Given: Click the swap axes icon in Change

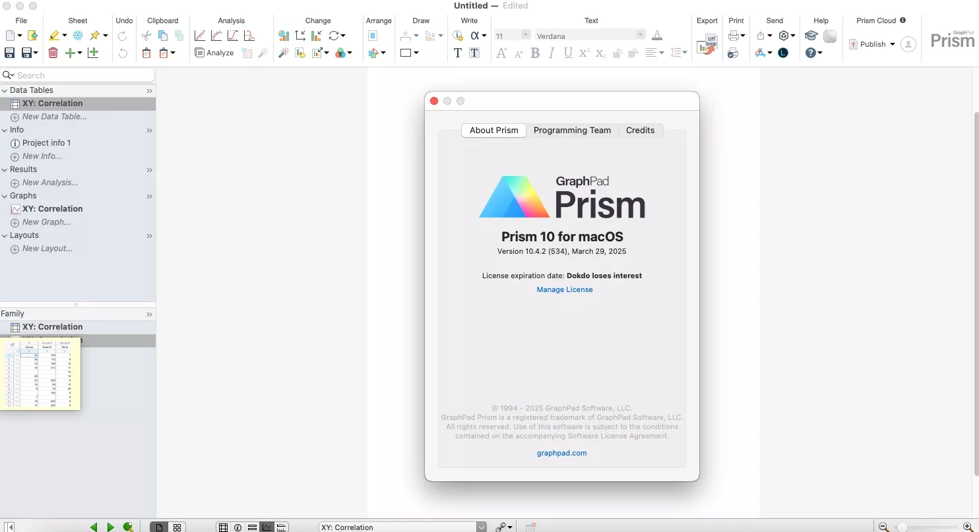Looking at the screenshot, I should 300,36.
